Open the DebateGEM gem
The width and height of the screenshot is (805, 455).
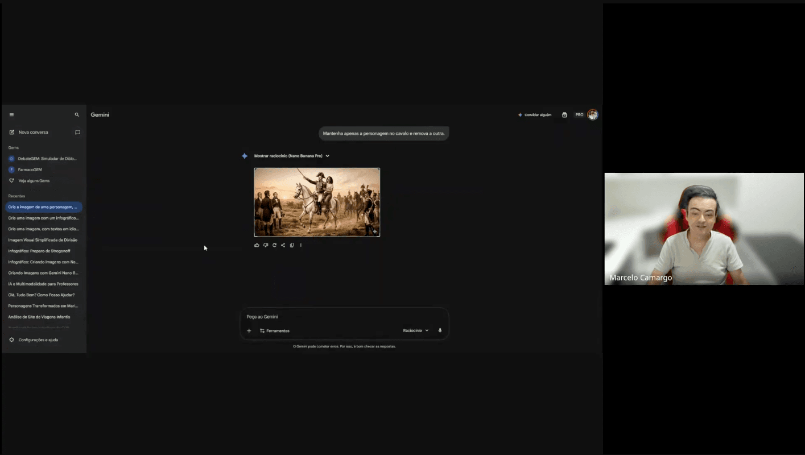(x=47, y=159)
